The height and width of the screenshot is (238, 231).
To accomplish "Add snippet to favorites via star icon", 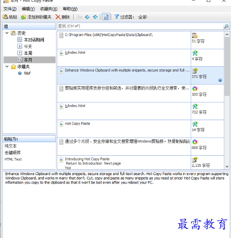I will 23,17.
